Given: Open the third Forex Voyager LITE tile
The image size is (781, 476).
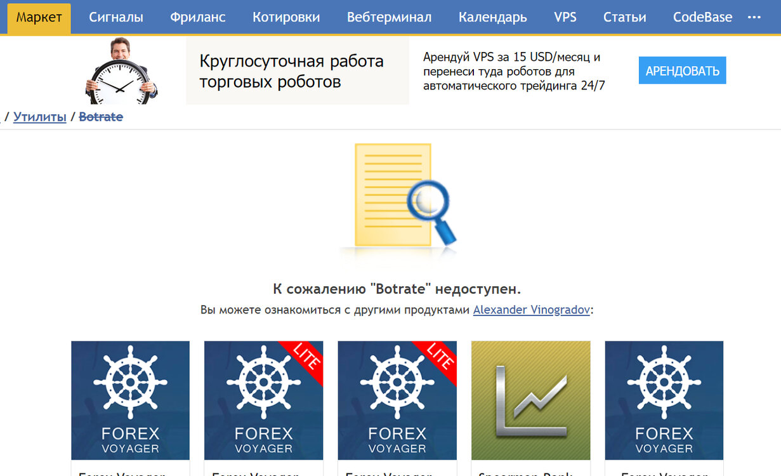Looking at the screenshot, I should (x=397, y=400).
